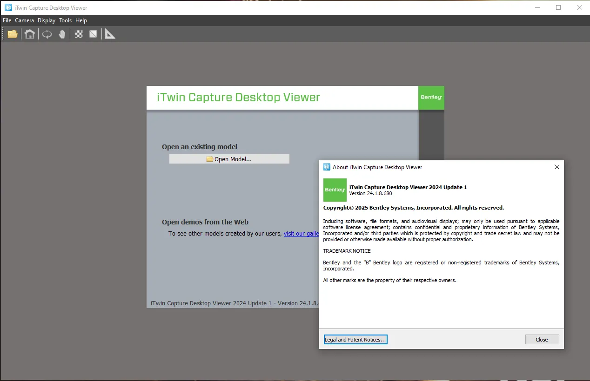Open the File menu
The image size is (590, 381).
coord(7,20)
